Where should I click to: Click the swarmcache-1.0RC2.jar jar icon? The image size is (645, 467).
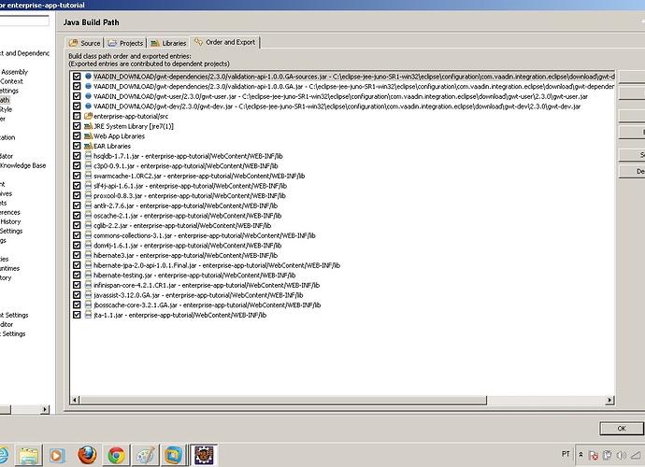[x=88, y=176]
